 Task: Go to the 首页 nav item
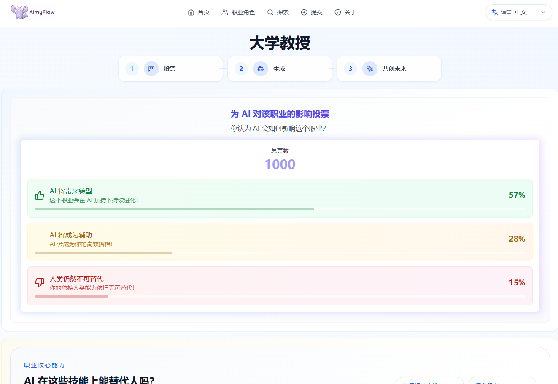tap(199, 12)
